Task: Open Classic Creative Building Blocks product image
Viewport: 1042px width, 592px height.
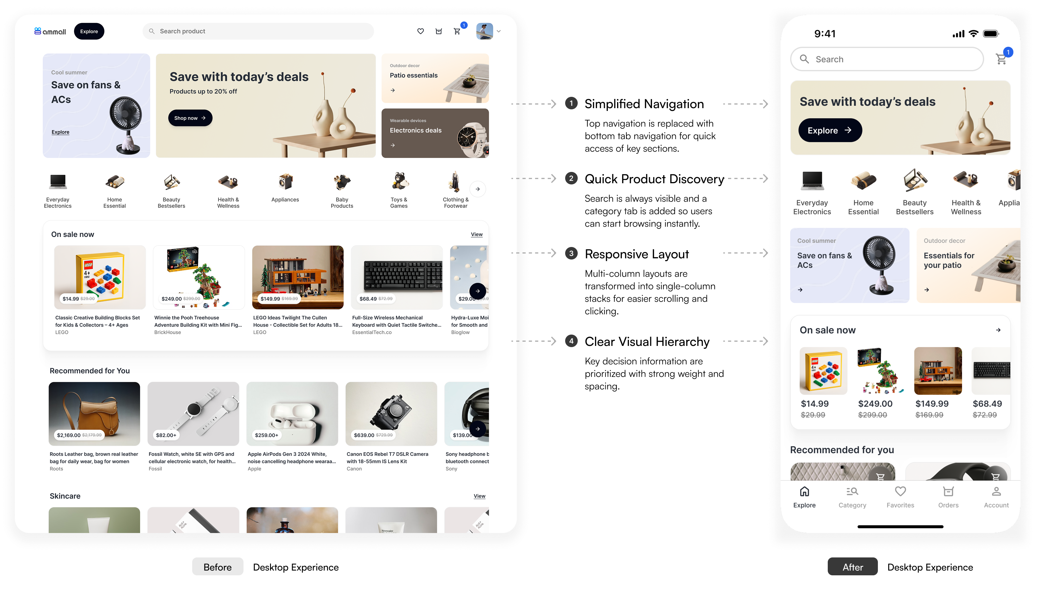Action: 100,277
